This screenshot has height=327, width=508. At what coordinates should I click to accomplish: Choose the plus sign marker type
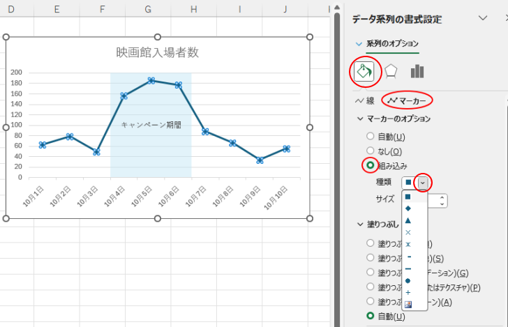(408, 292)
